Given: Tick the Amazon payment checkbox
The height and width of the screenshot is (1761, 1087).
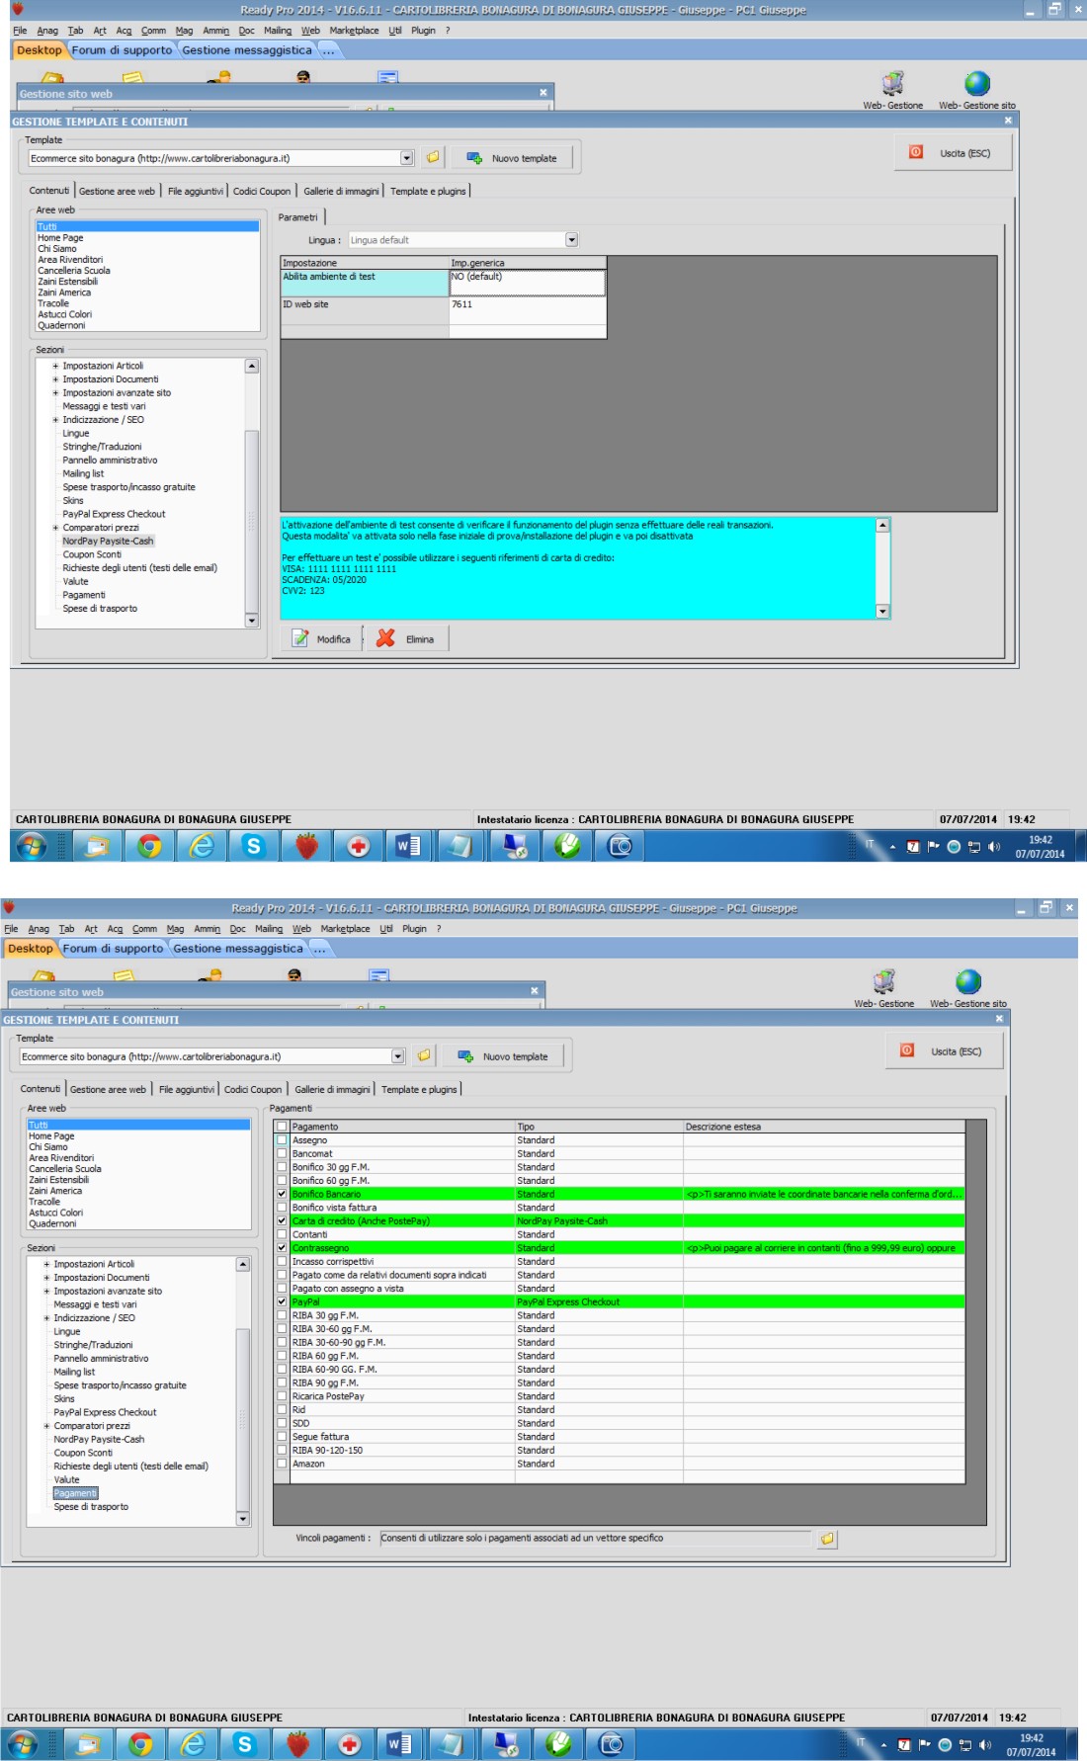Looking at the screenshot, I should point(282,1464).
